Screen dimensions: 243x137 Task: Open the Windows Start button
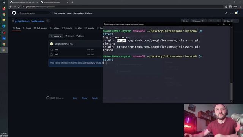(x=4, y=2)
